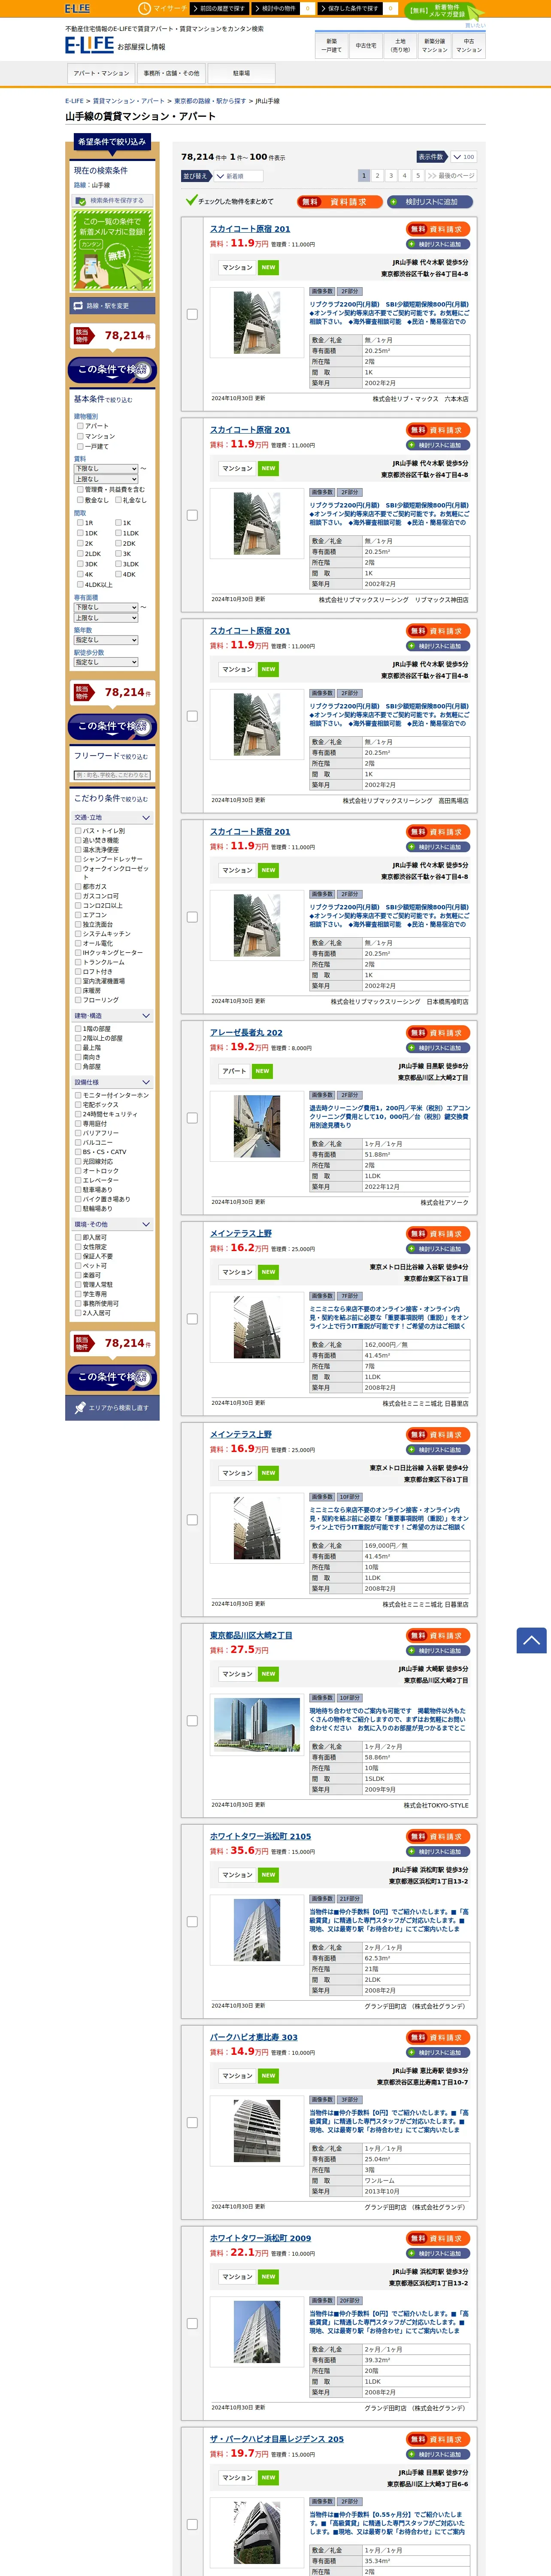Image resolution: width=551 pixels, height=2576 pixels.
Task: Switch to the アパート・マンション tab
Action: [101, 73]
